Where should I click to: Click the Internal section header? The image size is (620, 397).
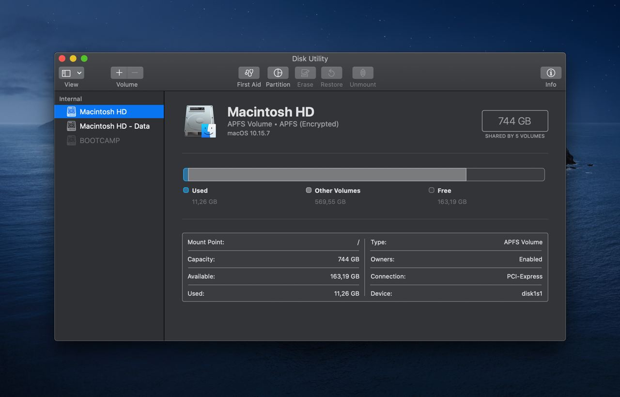[x=71, y=99]
